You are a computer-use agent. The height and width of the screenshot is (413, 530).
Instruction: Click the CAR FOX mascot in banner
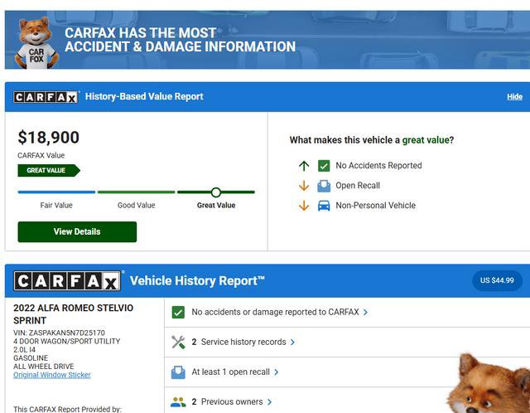[x=36, y=43]
